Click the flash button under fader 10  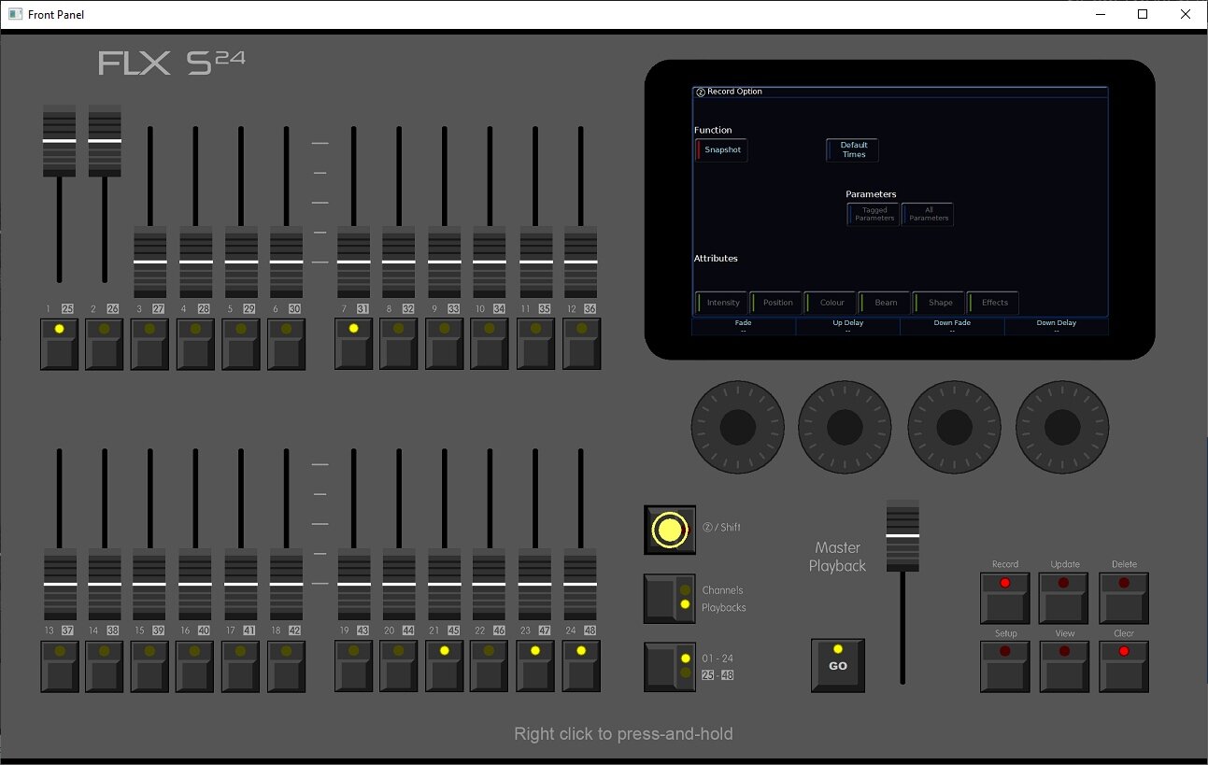point(490,344)
